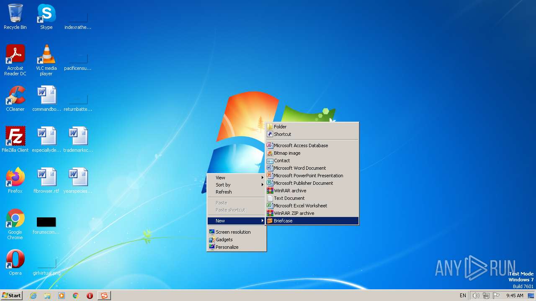Open Screen resolution from context menu
536x301 pixels.
[237, 232]
